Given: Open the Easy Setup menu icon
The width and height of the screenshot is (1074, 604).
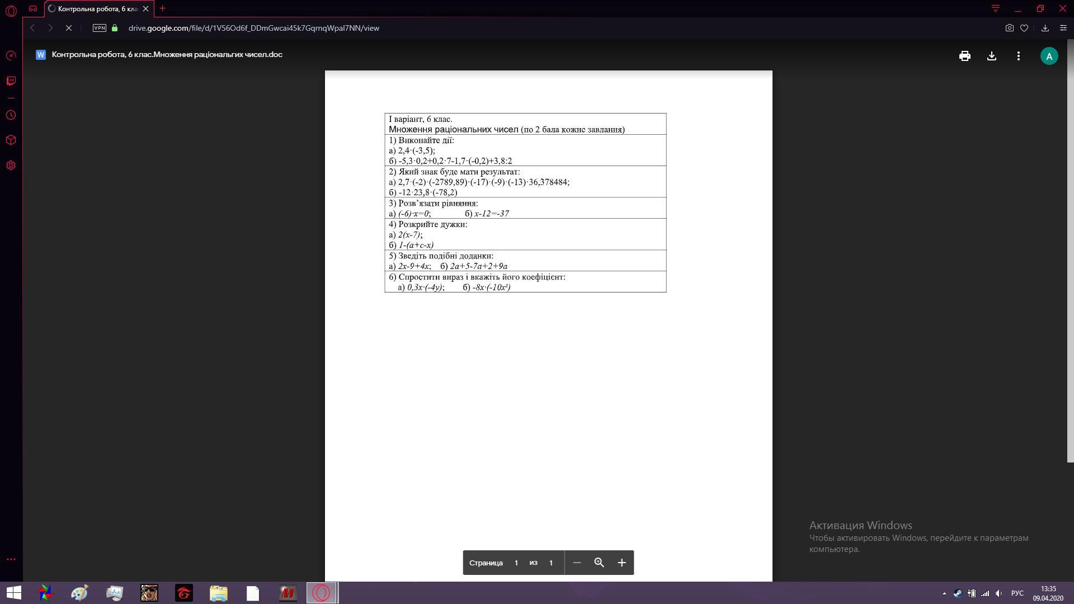Looking at the screenshot, I should point(1063,28).
